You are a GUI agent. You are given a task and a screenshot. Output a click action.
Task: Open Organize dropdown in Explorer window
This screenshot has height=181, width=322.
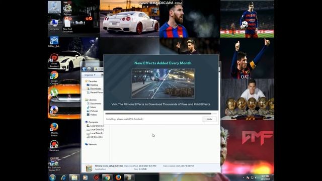pos(90,75)
